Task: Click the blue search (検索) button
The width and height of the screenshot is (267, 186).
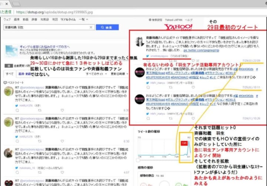Action: coord(107,28)
